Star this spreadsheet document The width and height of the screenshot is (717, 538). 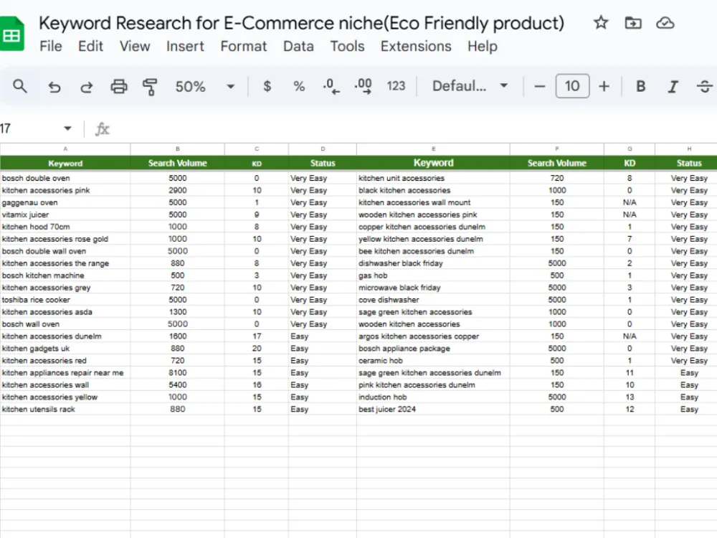(x=600, y=23)
